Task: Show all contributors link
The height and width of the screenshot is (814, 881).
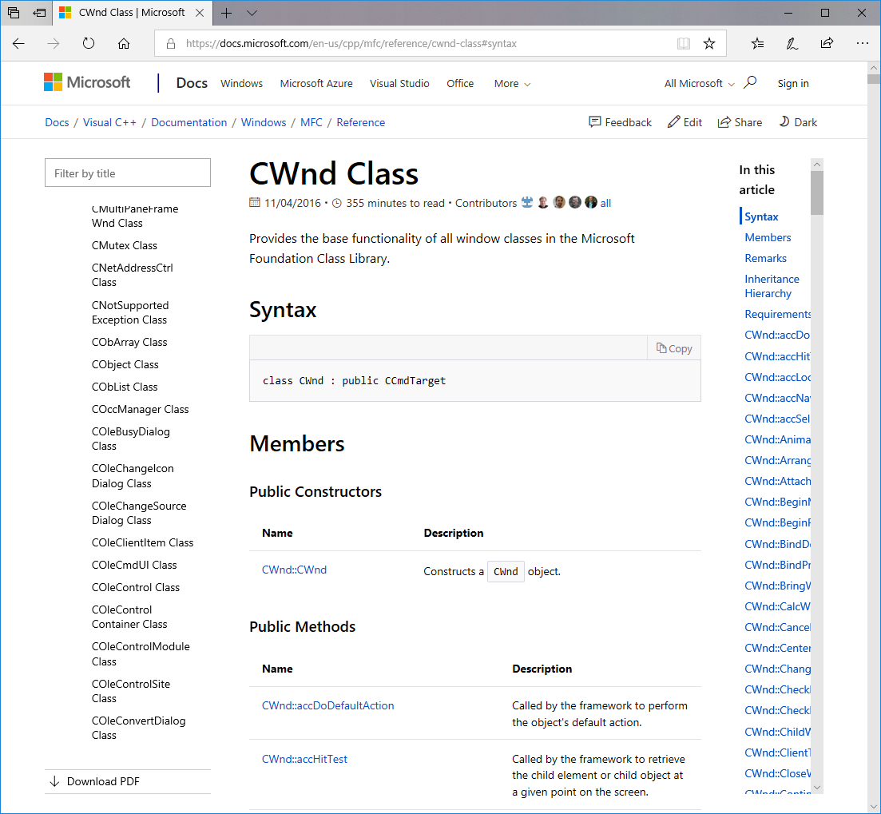Action: tap(605, 203)
